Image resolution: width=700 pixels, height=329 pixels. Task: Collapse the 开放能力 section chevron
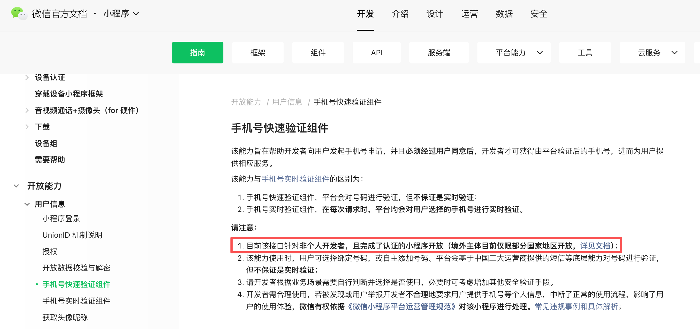click(x=16, y=186)
